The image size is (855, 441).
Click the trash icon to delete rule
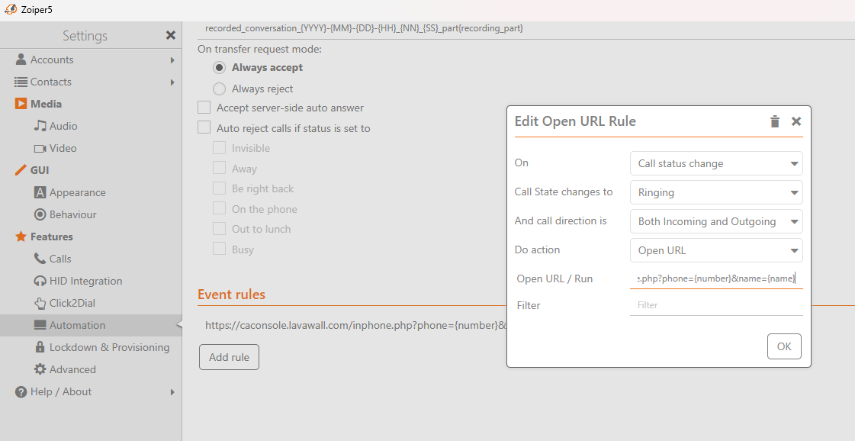click(x=775, y=121)
